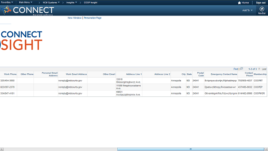Select contact phone 437/495-9032

[245, 87]
